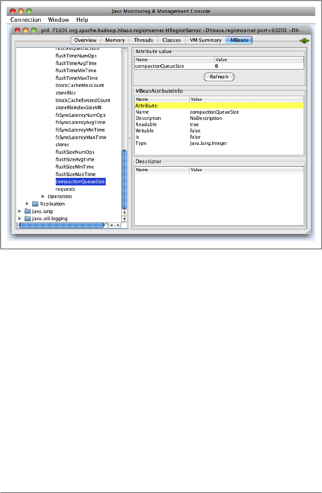Switch to the Overview tab
This screenshot has height=493, width=322.
click(86, 40)
